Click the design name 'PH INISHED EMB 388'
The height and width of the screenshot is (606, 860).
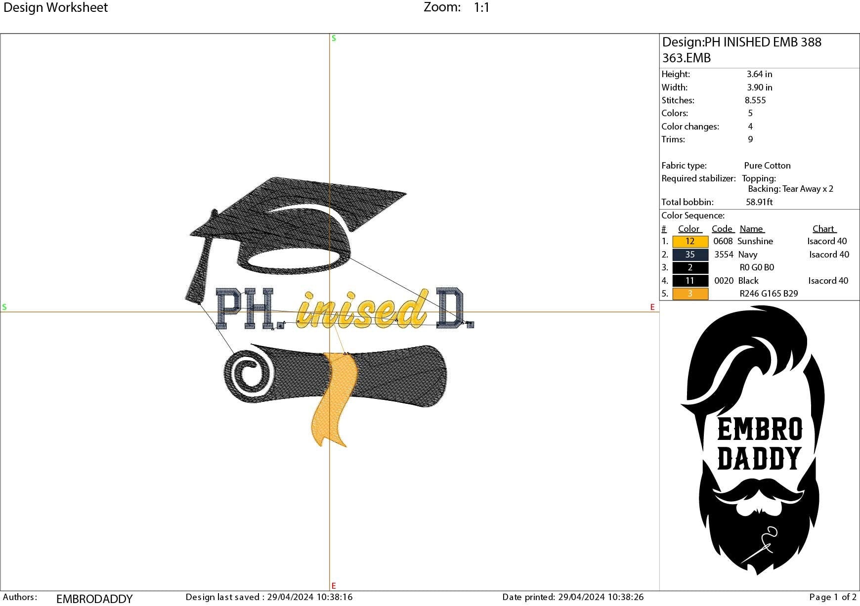763,42
